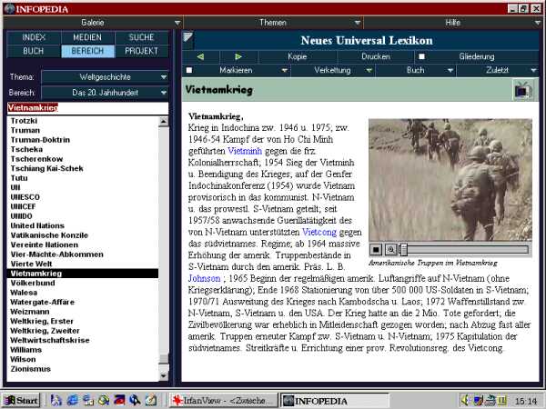Switch to the SUCHE tab
This screenshot has width=546, height=409.
(x=141, y=37)
